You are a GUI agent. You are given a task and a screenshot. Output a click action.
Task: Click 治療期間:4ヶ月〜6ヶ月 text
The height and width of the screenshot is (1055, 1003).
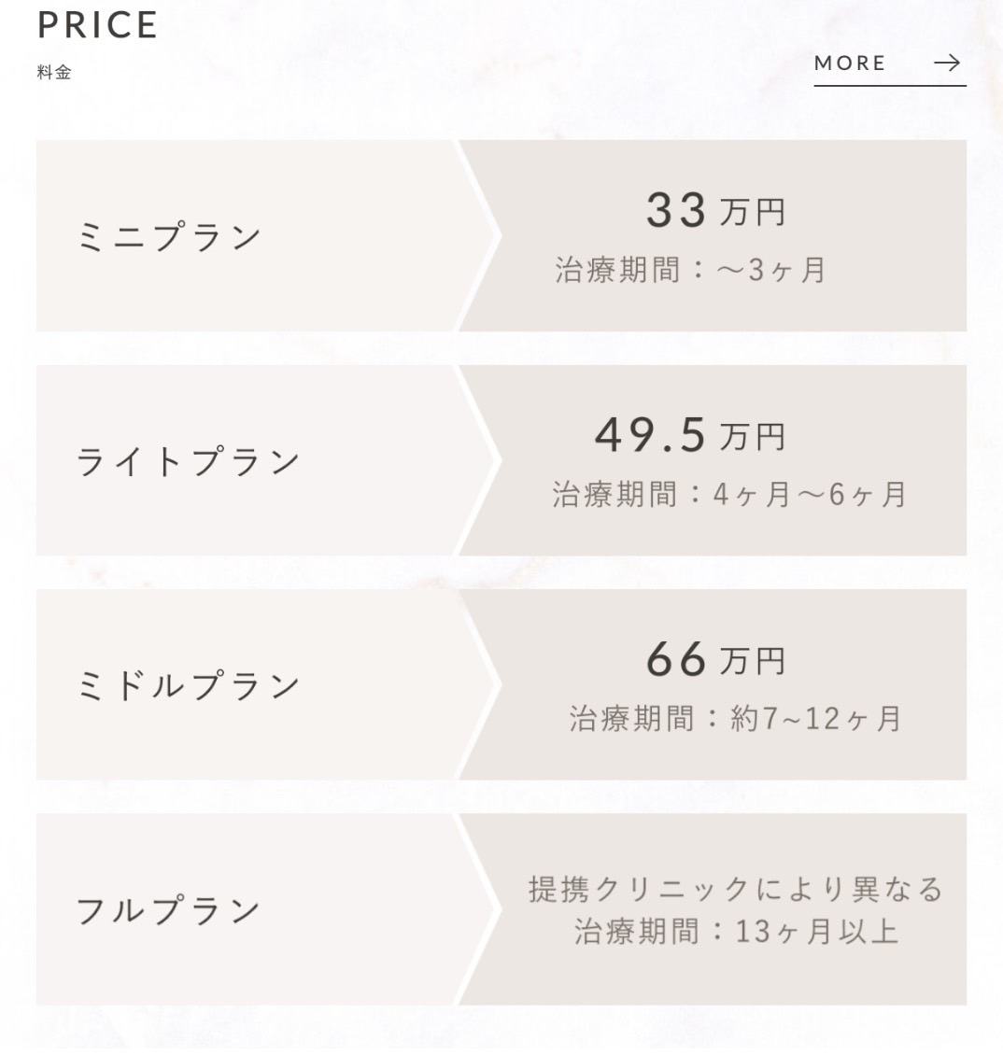click(729, 495)
